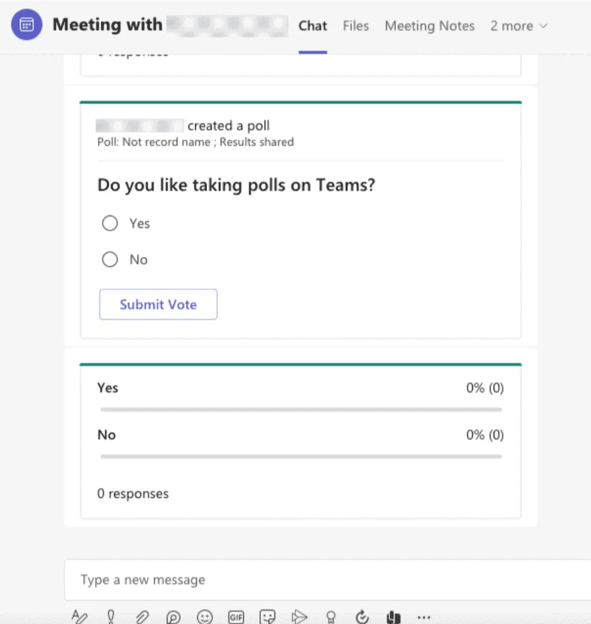This screenshot has height=624, width=591.
Task: Select the No radio button
Action: (x=110, y=259)
